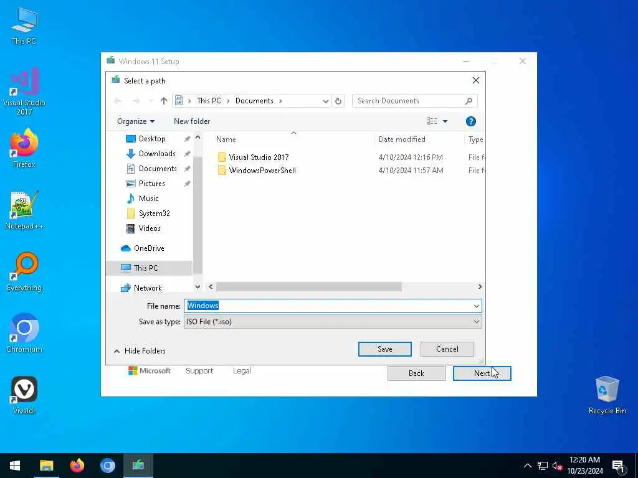Click the up-folder arrow in dialog

(x=164, y=101)
